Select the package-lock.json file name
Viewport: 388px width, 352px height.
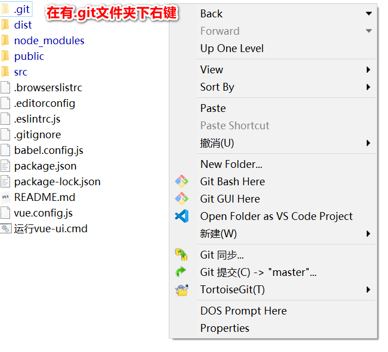click(58, 182)
